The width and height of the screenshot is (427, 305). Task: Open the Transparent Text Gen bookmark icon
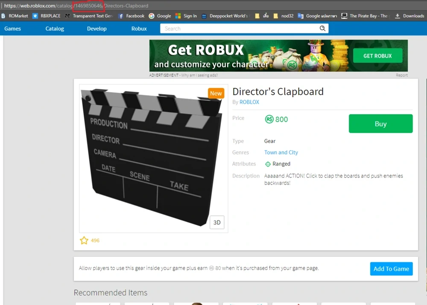(67, 16)
